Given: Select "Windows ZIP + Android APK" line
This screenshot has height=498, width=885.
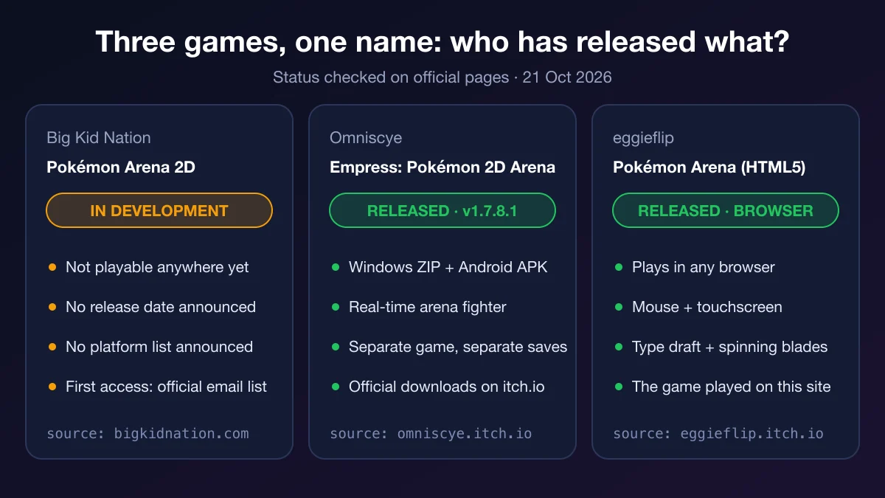Looking at the screenshot, I should [448, 267].
